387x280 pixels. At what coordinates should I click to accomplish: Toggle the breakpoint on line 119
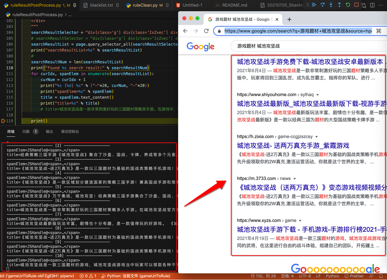pyautogui.click(x=3, y=121)
